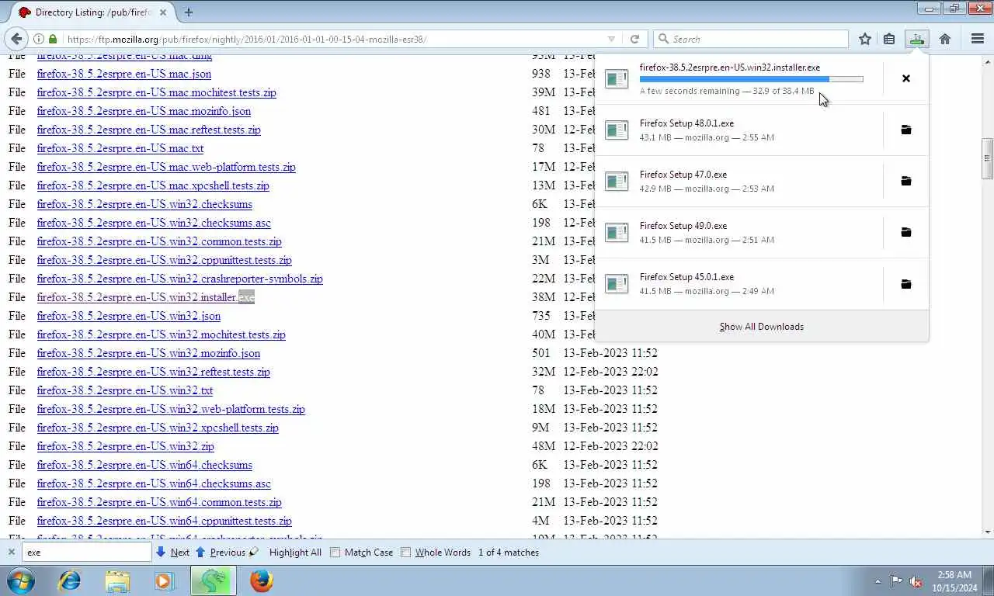Click the page scrollbar down arrow
The image size is (994, 596).
987,532
